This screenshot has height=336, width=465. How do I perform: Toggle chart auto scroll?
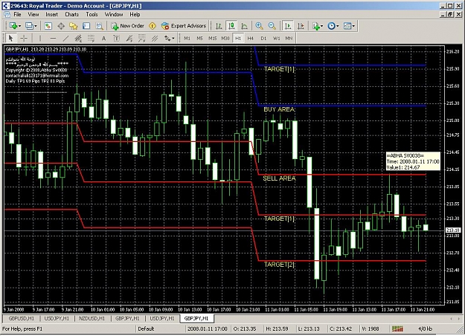[287, 26]
